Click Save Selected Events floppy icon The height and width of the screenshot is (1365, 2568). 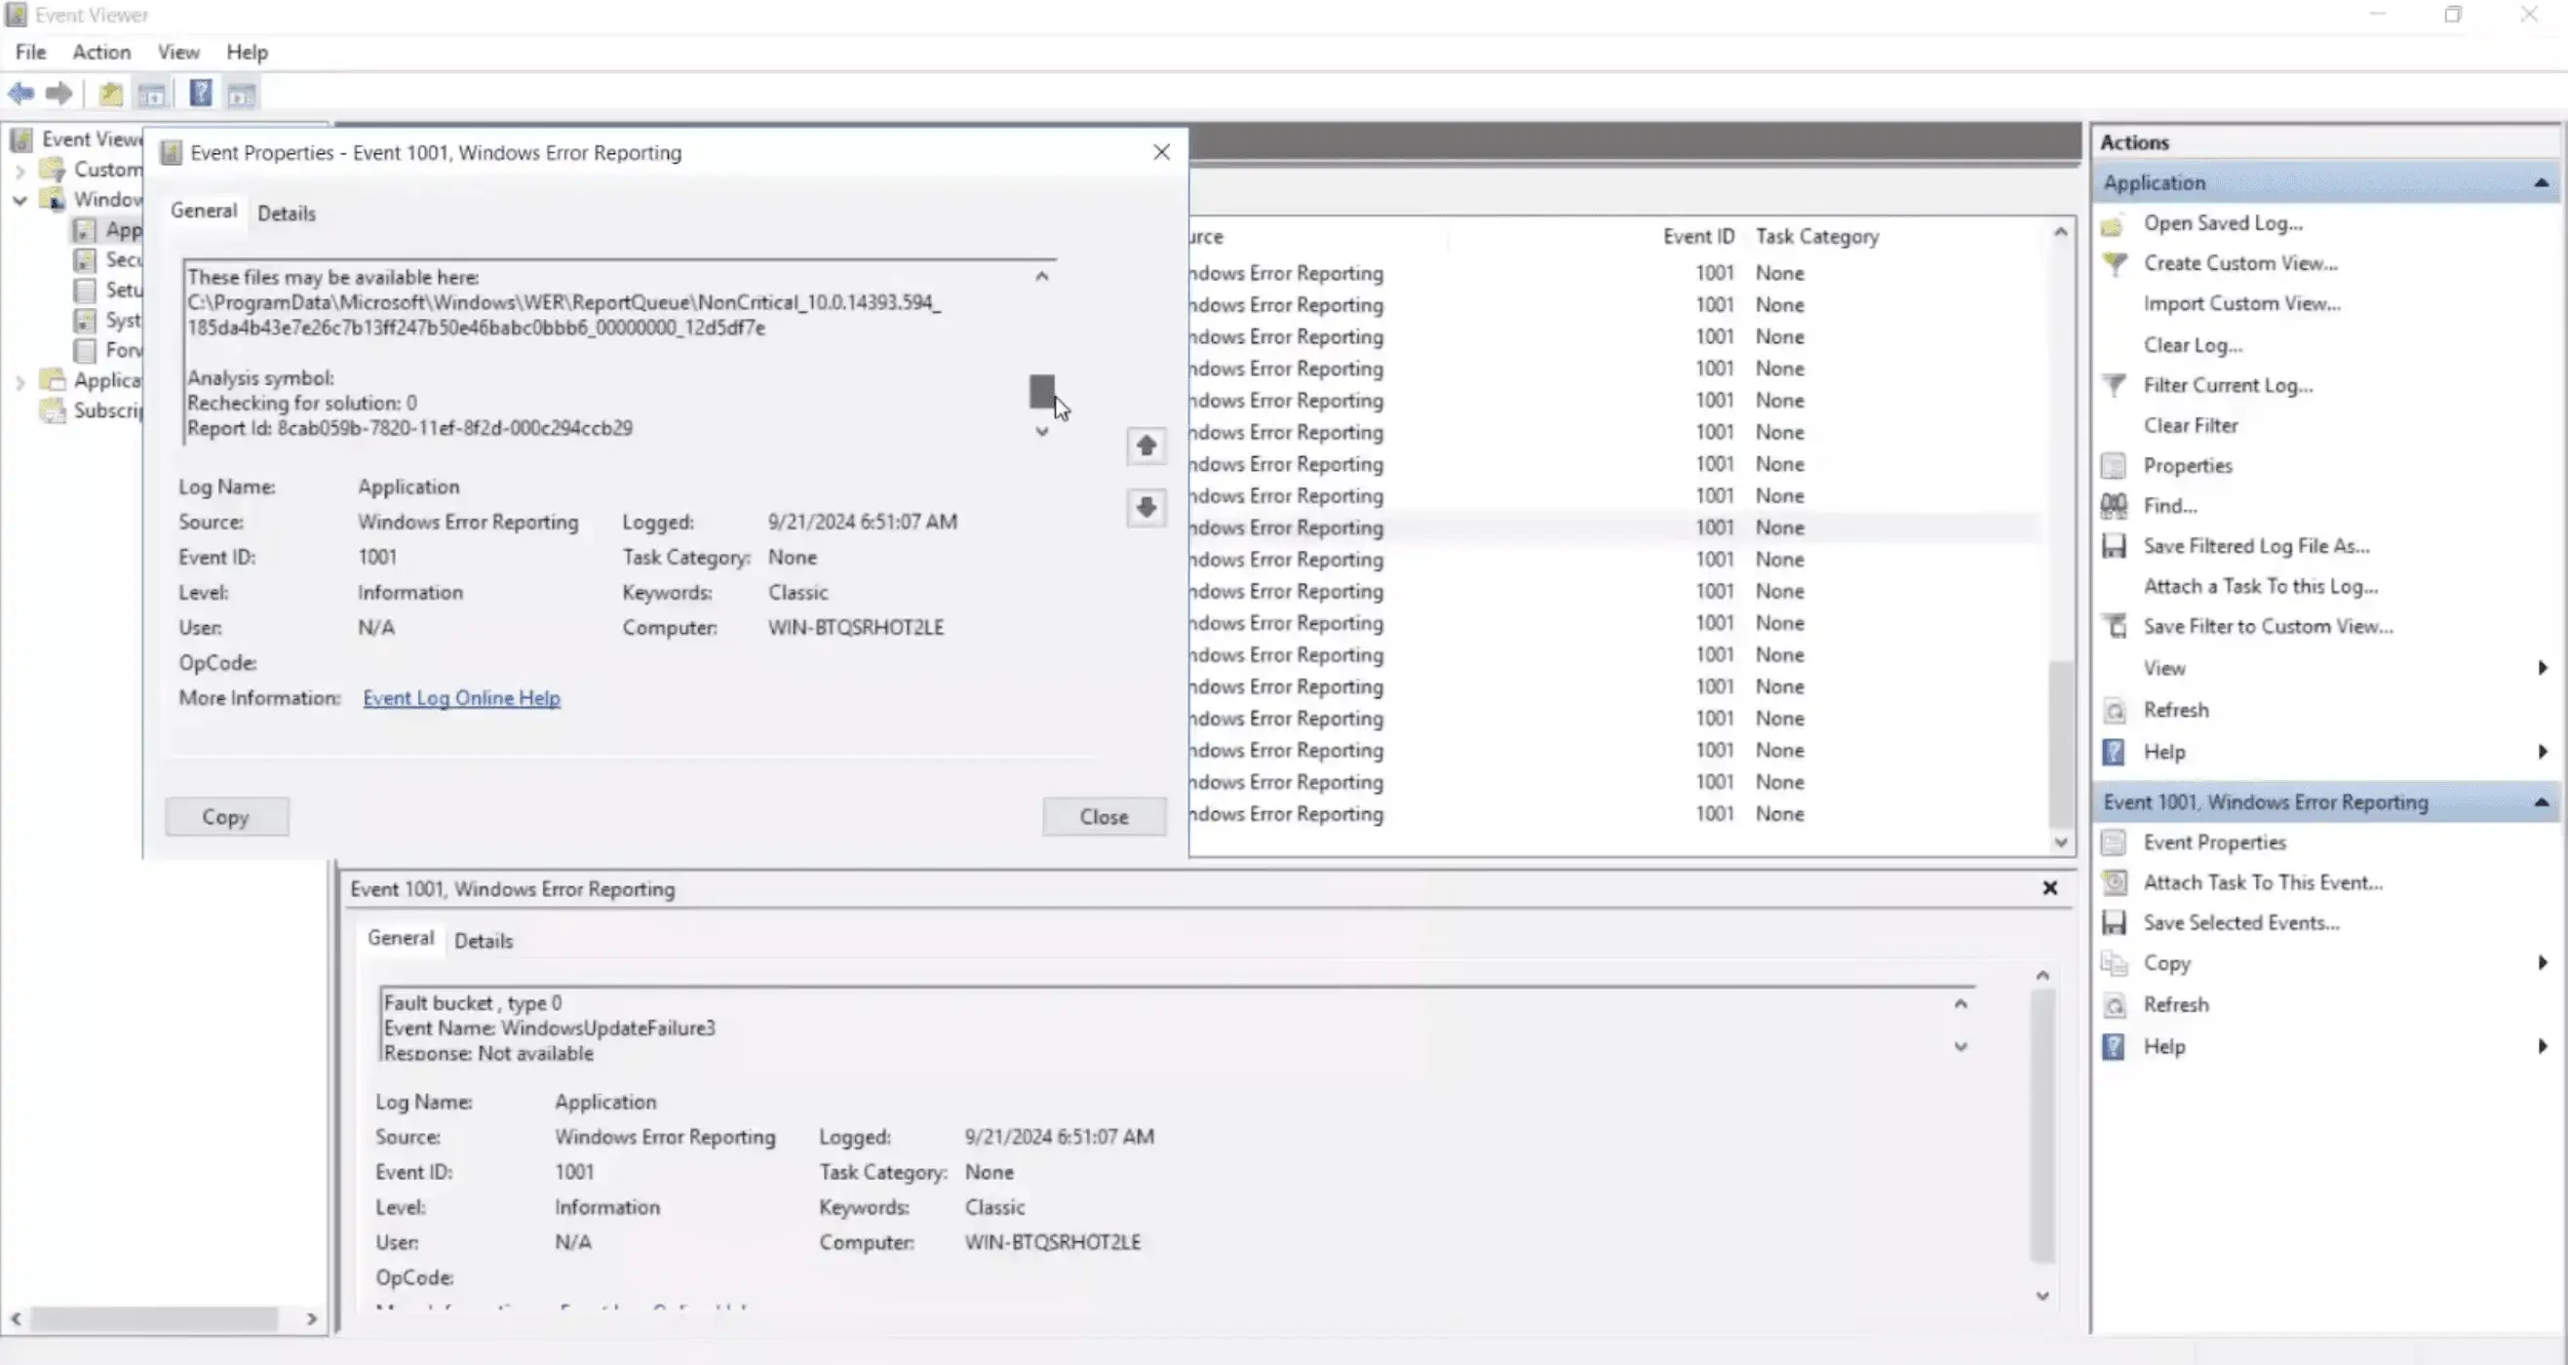[x=2114, y=923]
